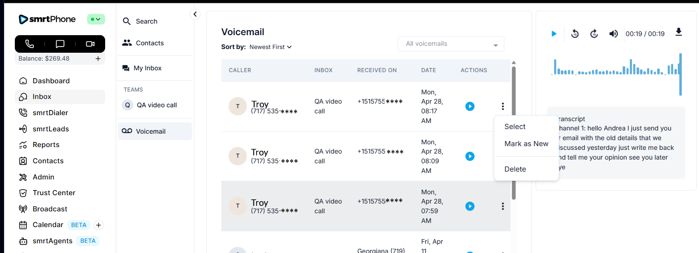Viewport: 699px width, 253px height.
Task: Change the Newest First sort order
Action: 271,47
